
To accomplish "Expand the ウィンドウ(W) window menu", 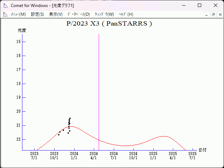I will (104, 14).
